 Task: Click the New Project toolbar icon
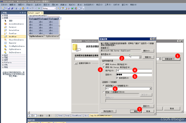point(4,8)
